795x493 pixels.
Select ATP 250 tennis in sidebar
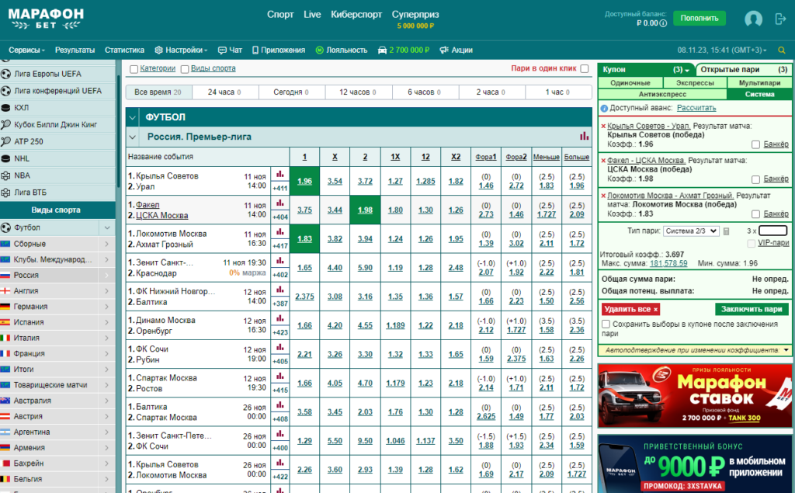pos(57,141)
